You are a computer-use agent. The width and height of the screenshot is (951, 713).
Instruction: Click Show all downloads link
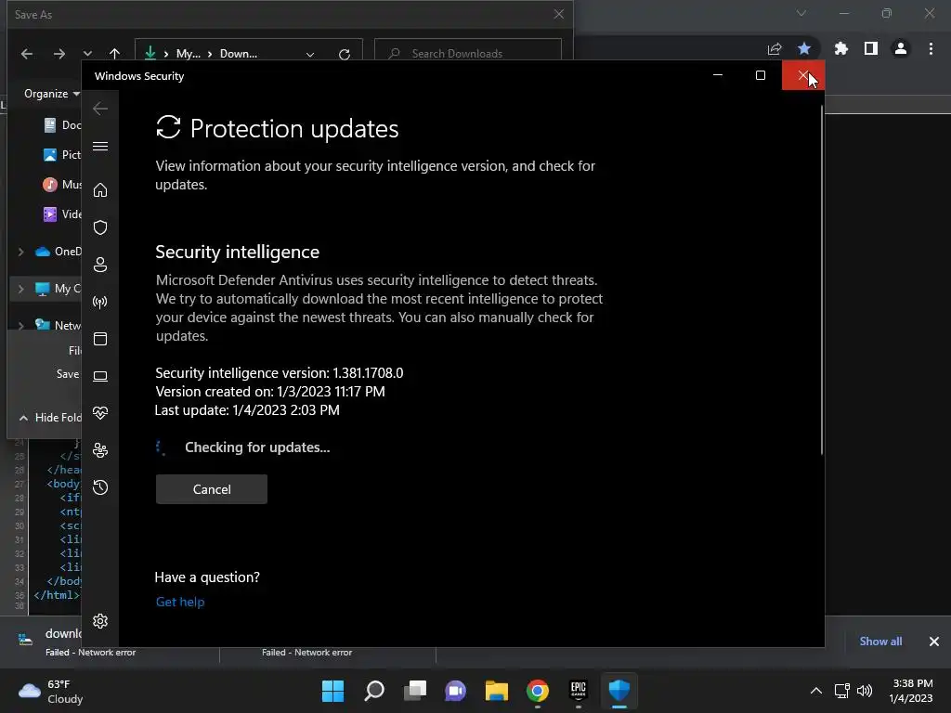click(x=880, y=642)
